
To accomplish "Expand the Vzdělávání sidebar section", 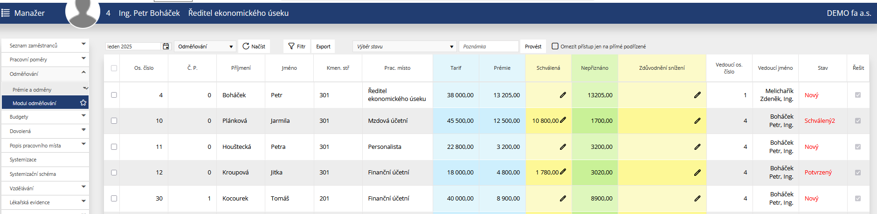I will pyautogui.click(x=83, y=187).
